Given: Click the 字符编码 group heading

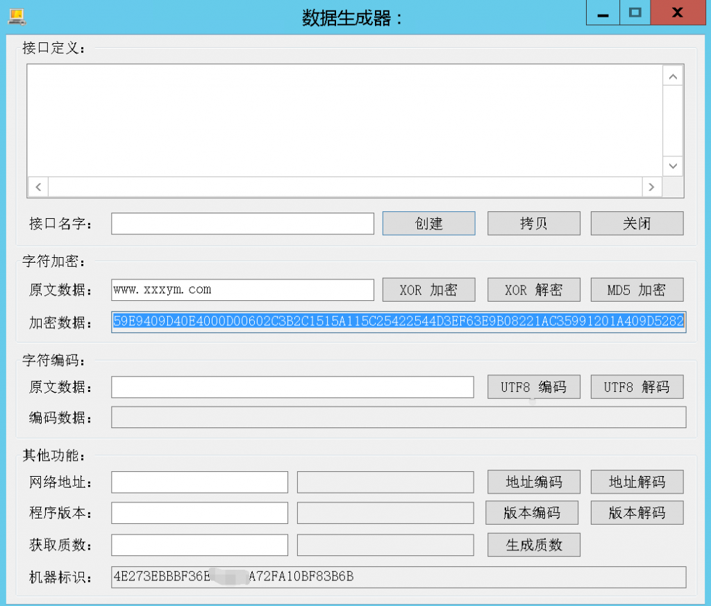Looking at the screenshot, I should [53, 361].
